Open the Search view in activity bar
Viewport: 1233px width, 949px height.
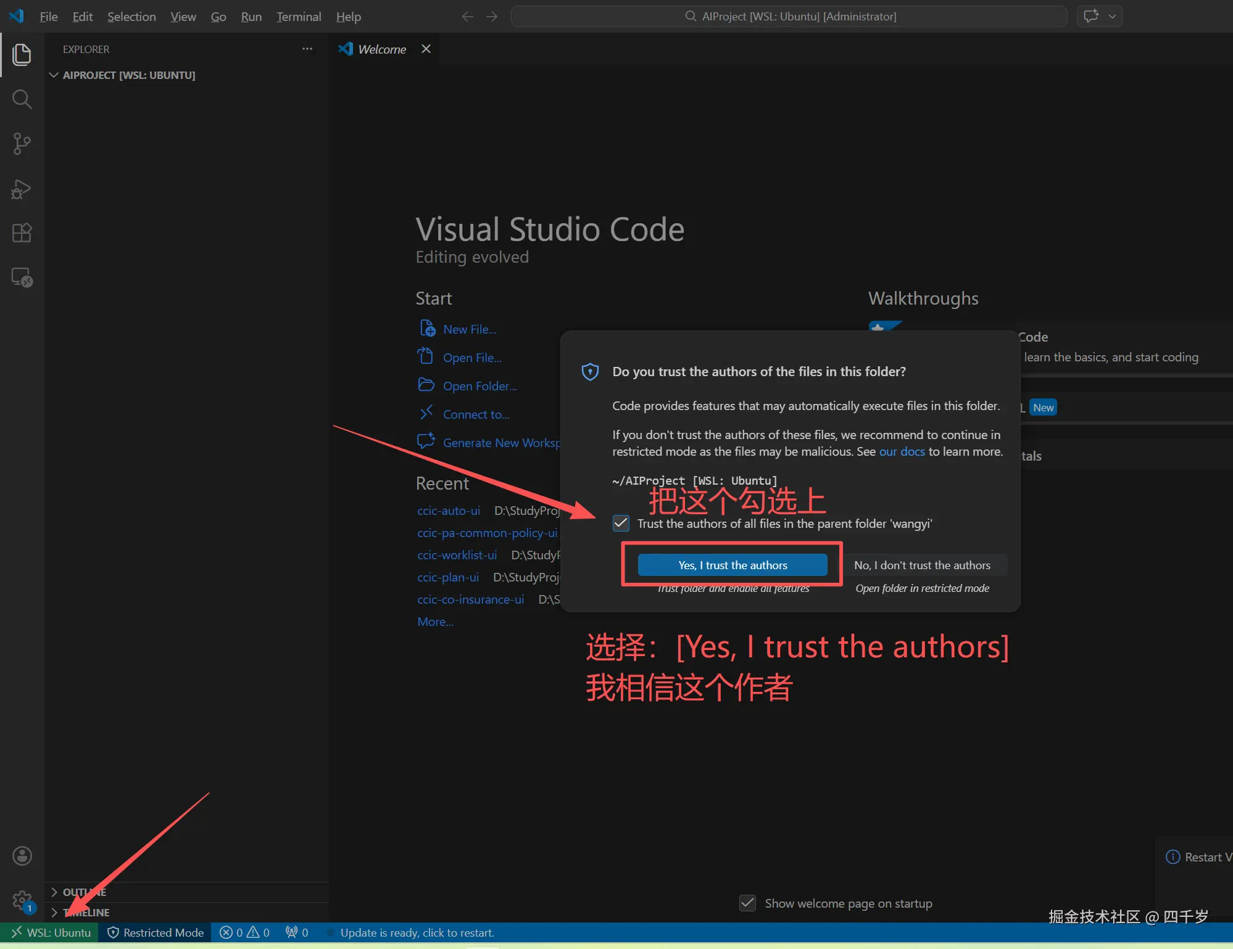pyautogui.click(x=22, y=99)
